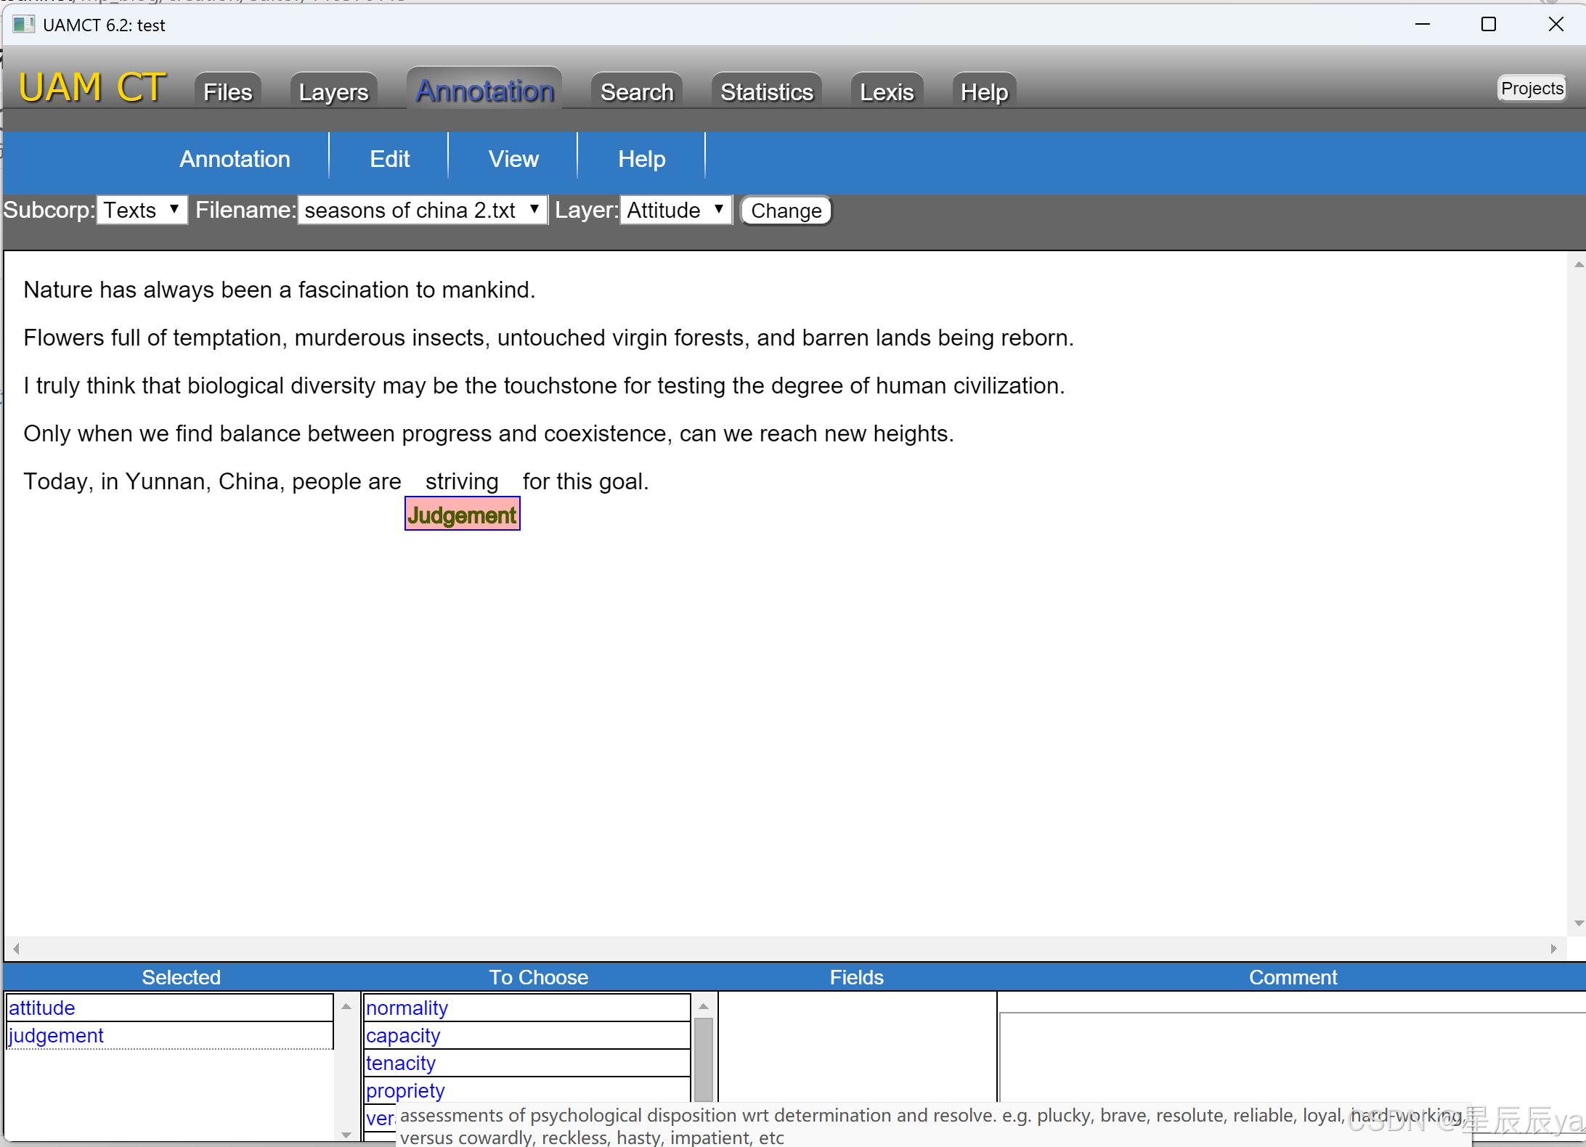Open the Layers tab

333,91
